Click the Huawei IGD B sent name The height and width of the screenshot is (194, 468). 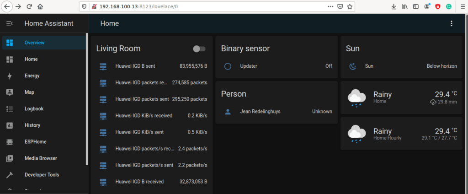[x=135, y=66]
